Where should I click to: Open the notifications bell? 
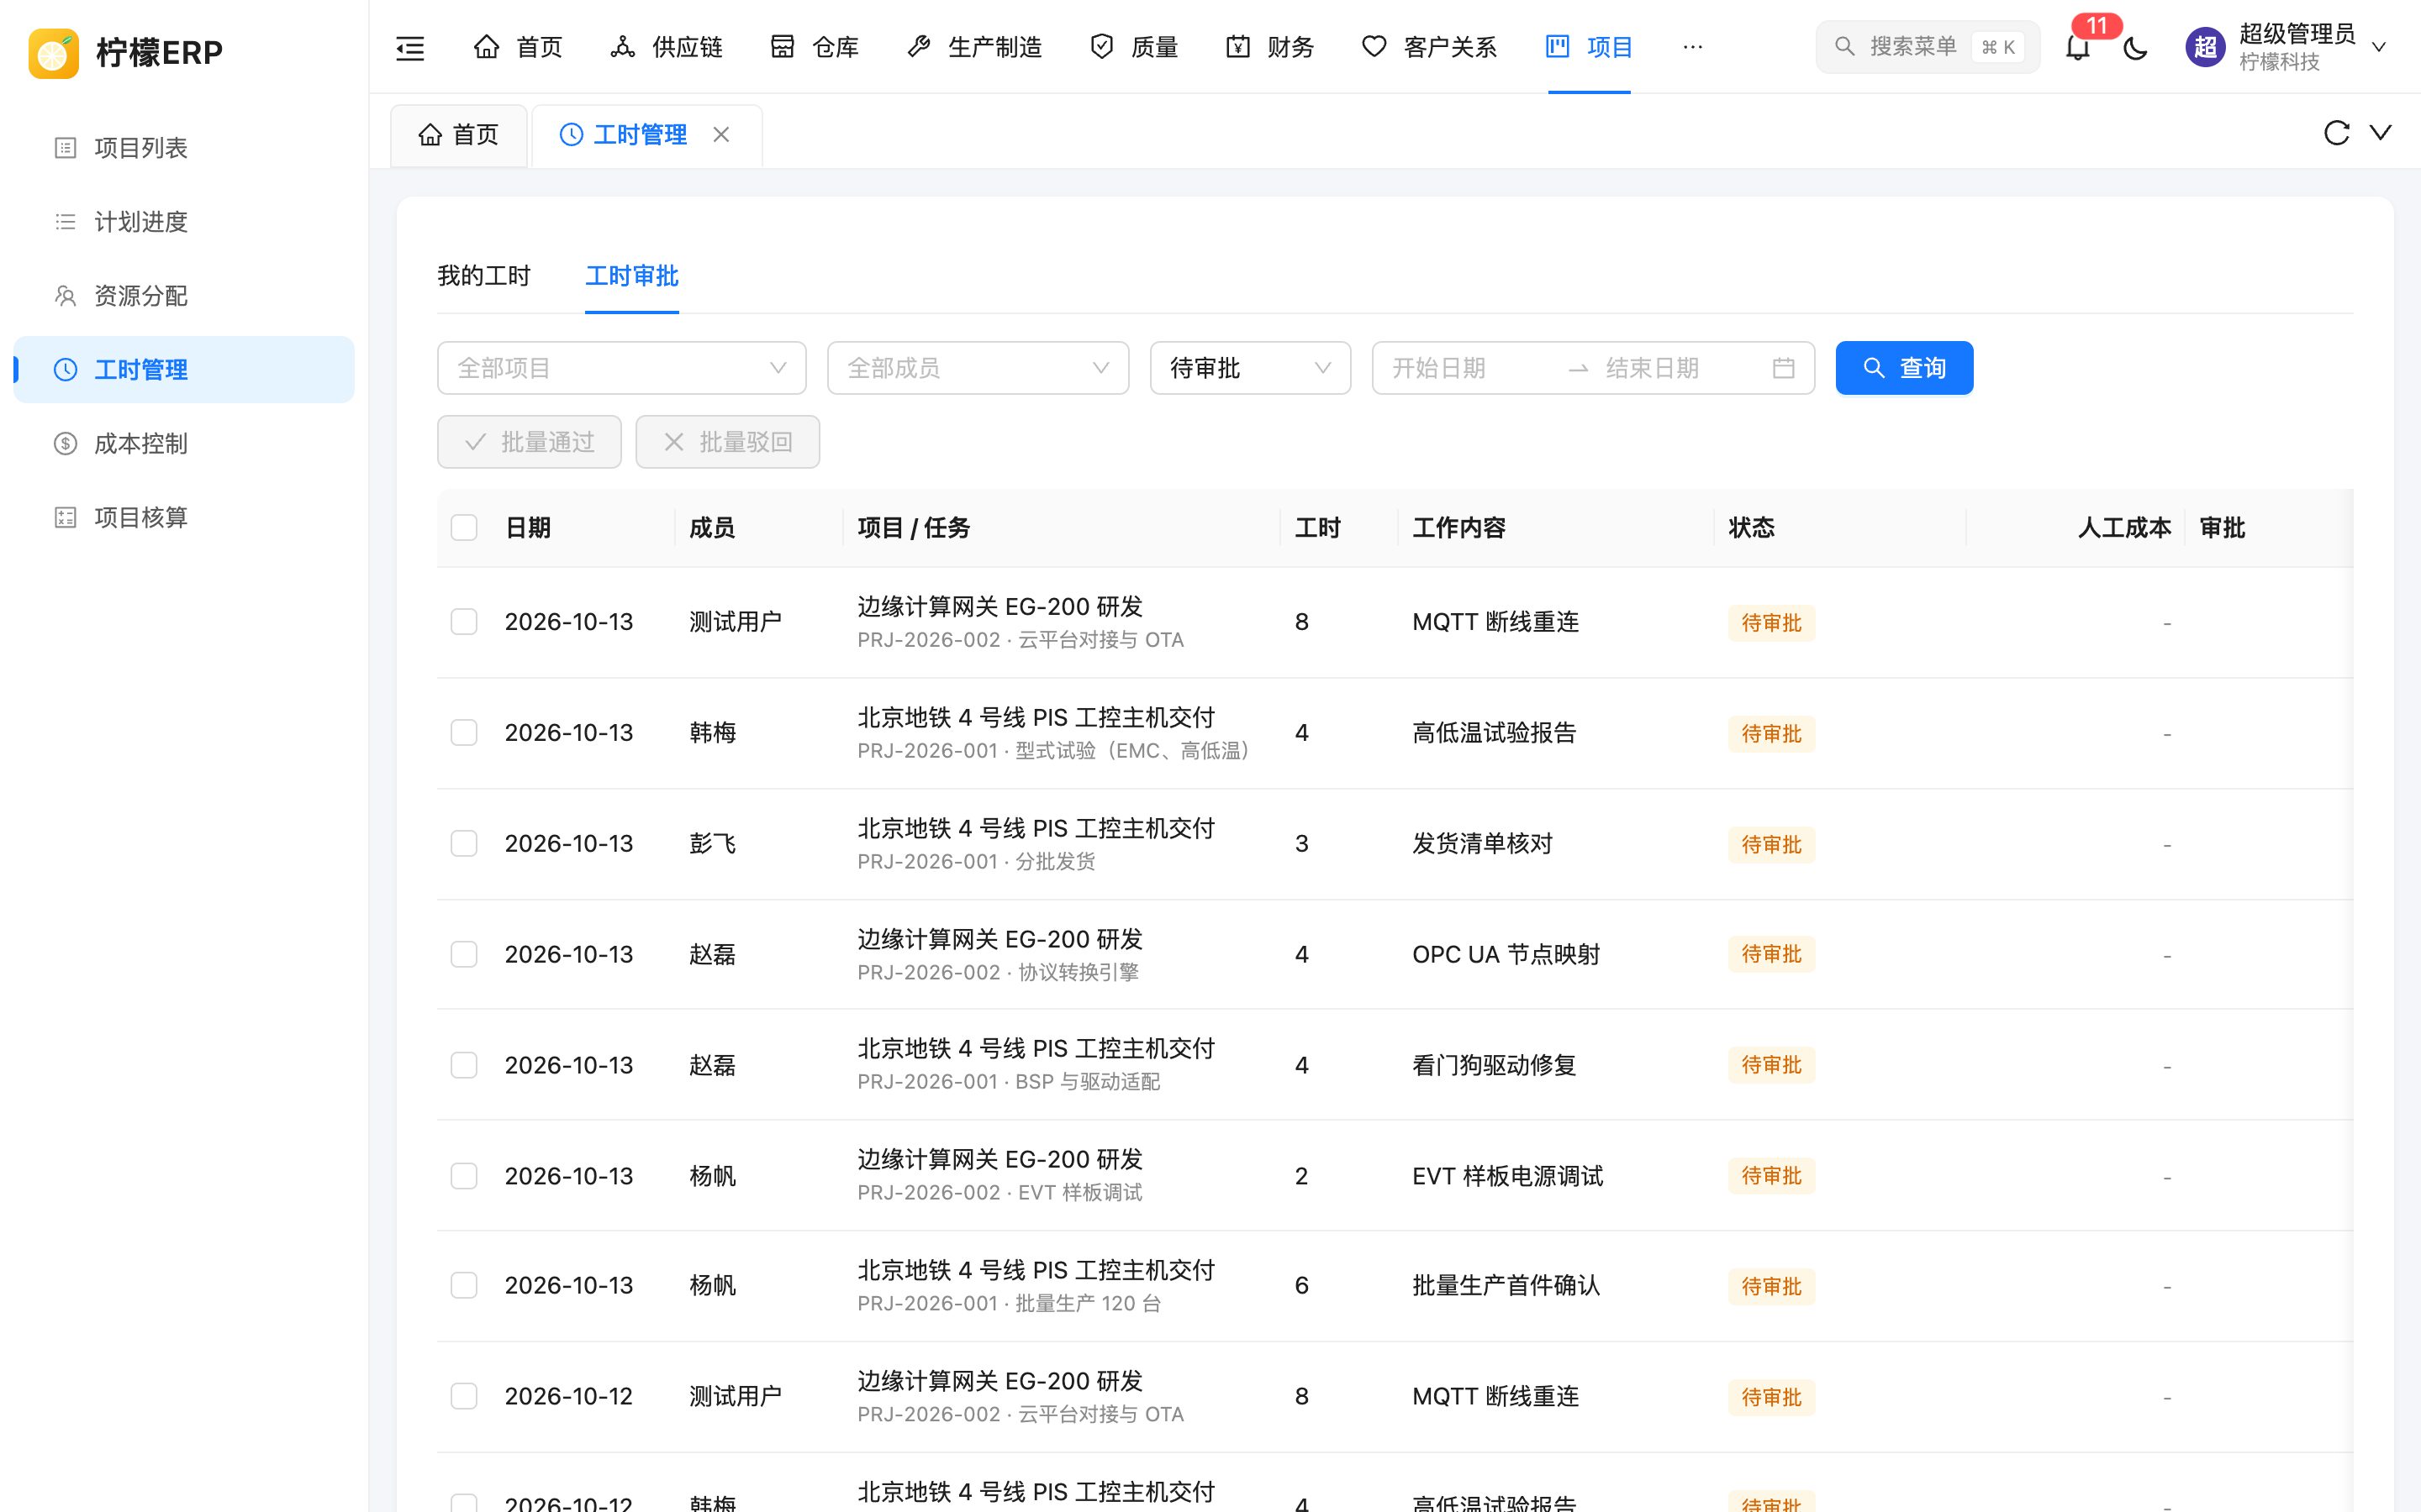tap(2078, 47)
